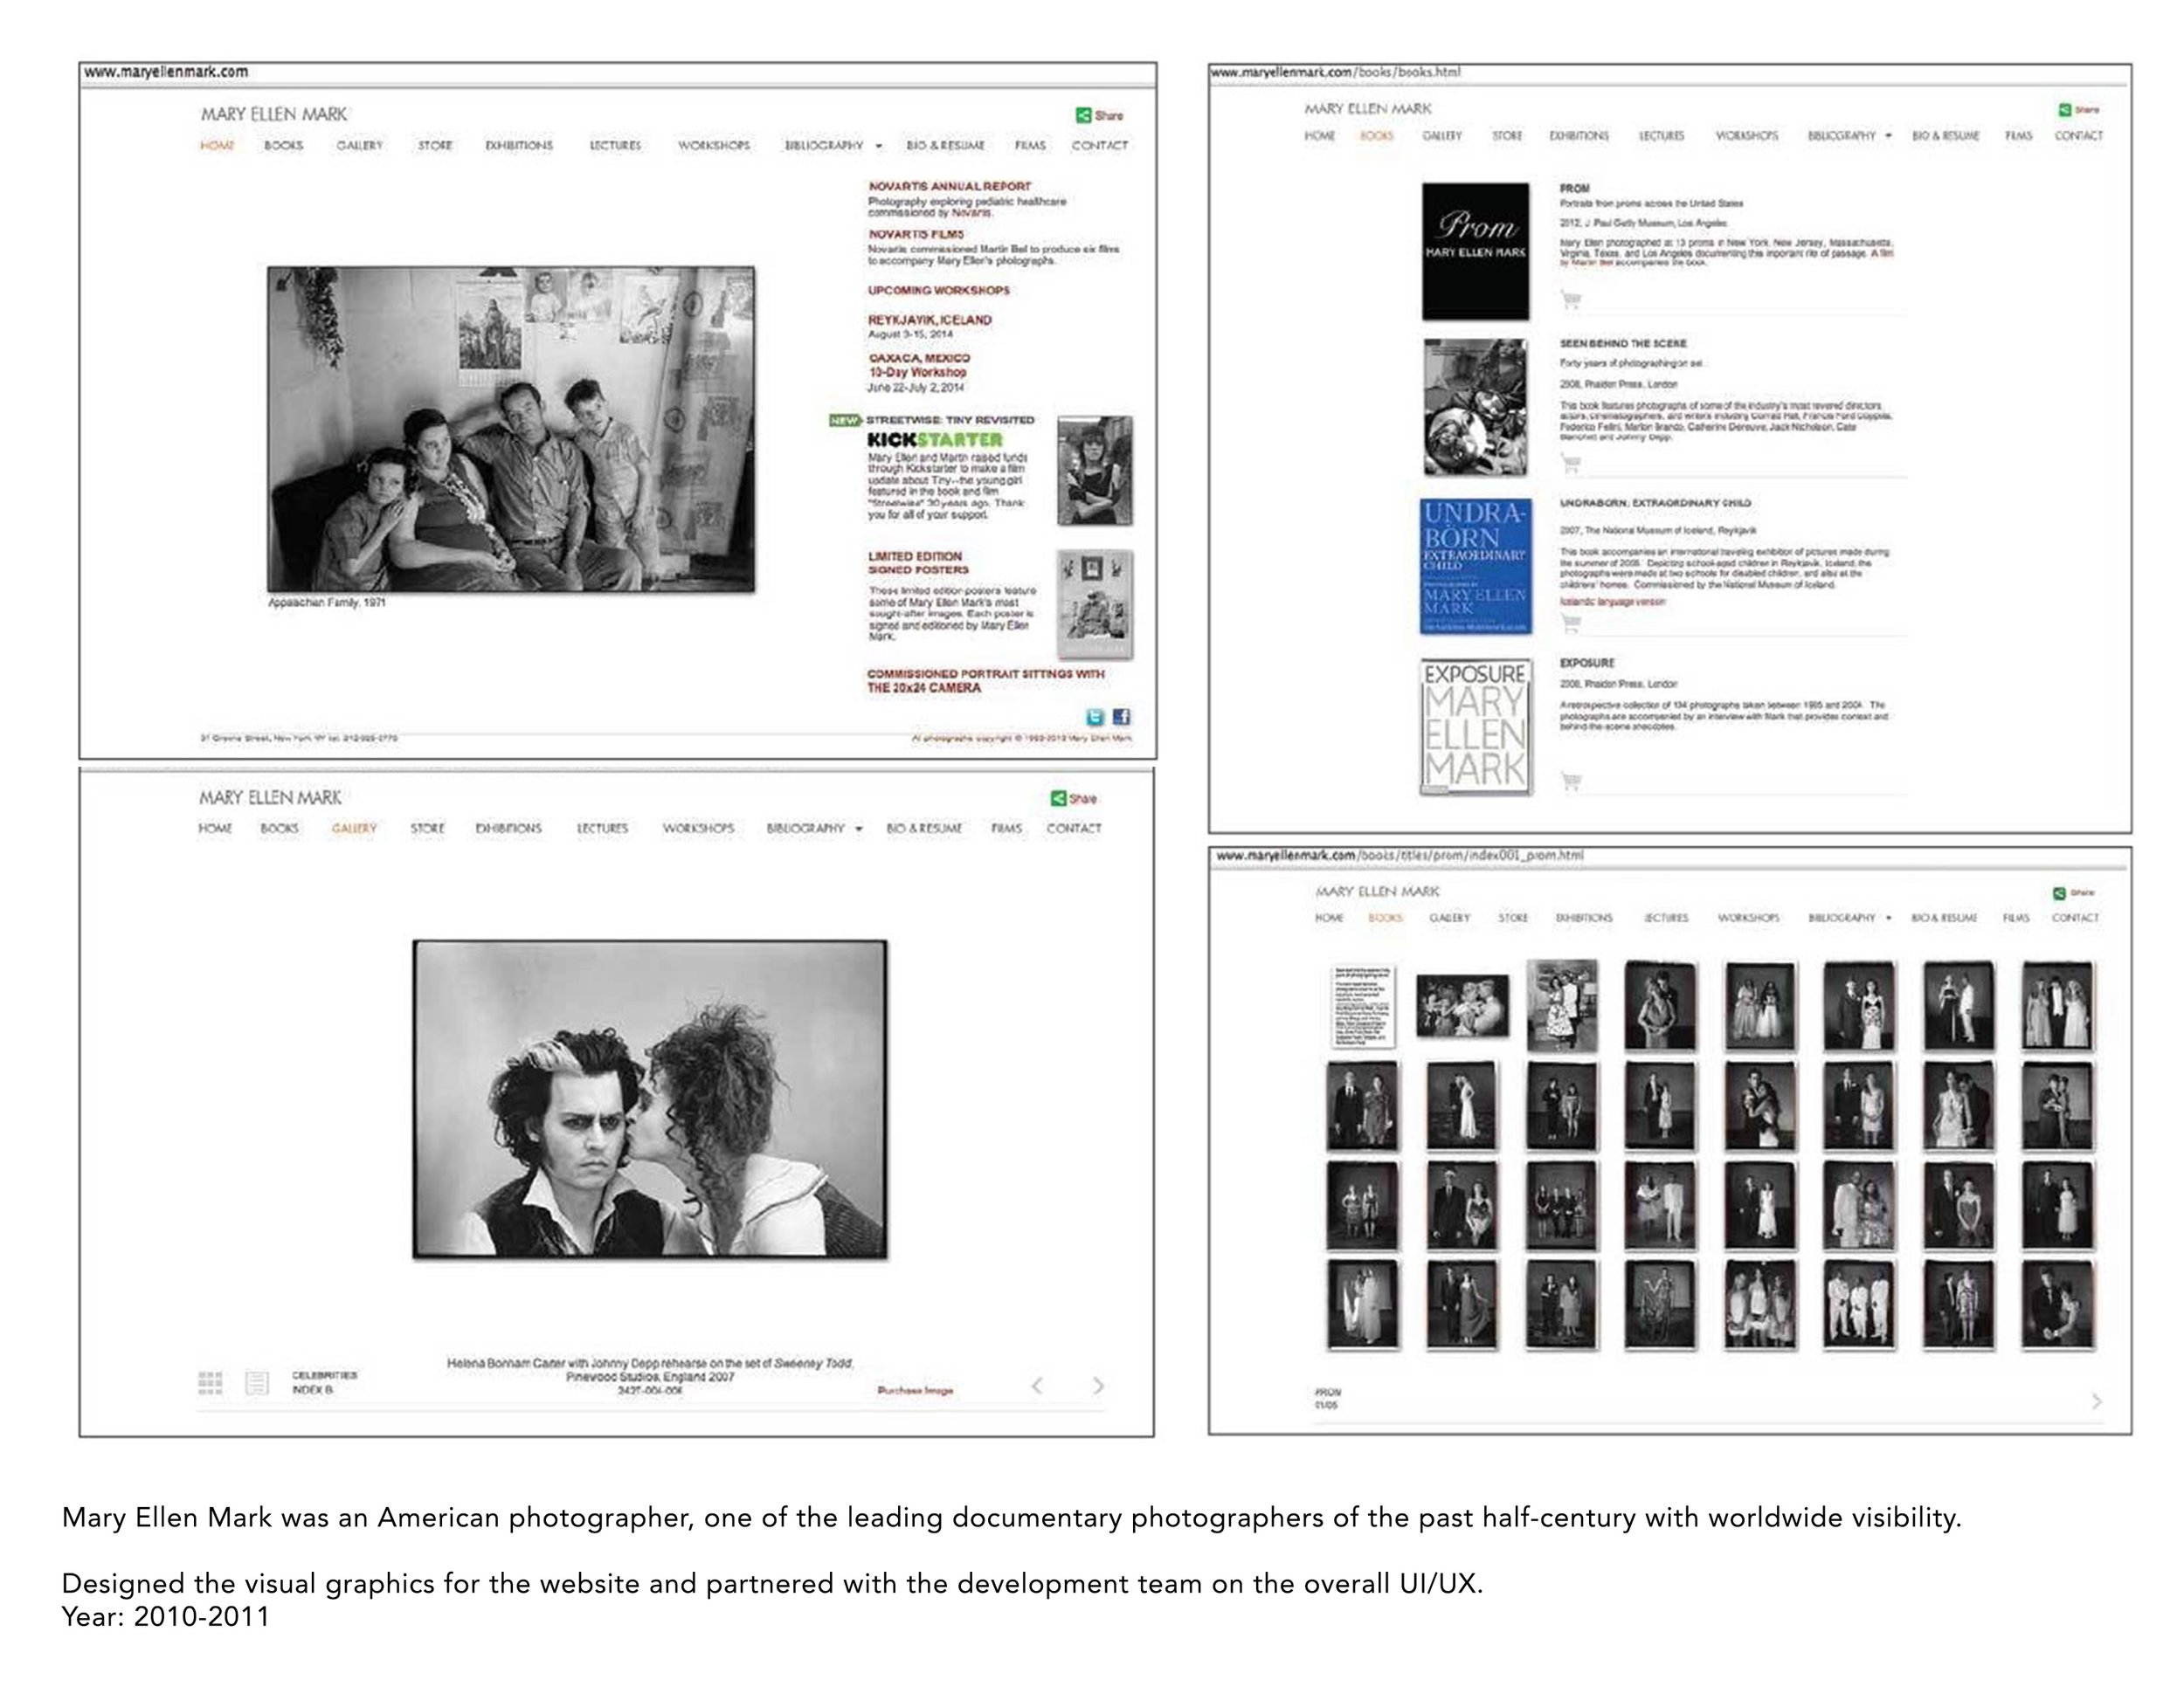Open the Facebook icon on the home page

pyautogui.click(x=1121, y=717)
